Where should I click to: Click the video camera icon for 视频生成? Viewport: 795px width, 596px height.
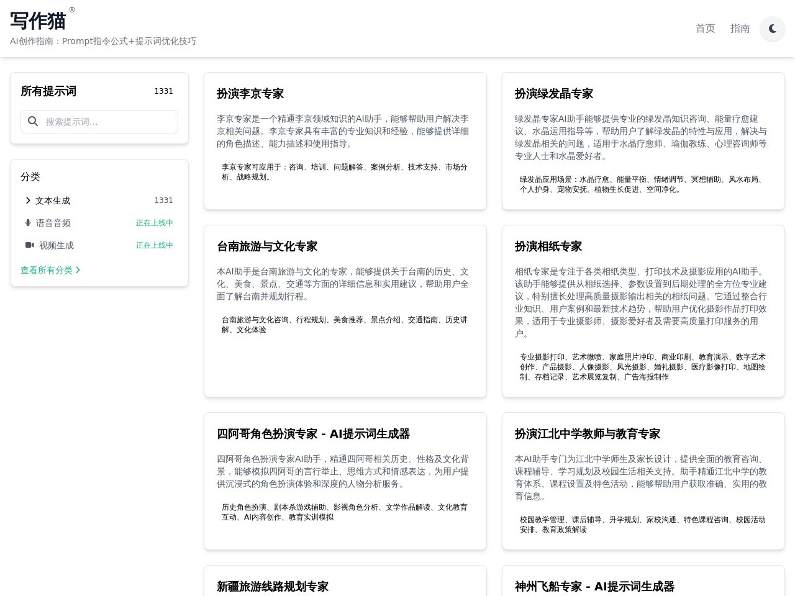[x=29, y=245]
